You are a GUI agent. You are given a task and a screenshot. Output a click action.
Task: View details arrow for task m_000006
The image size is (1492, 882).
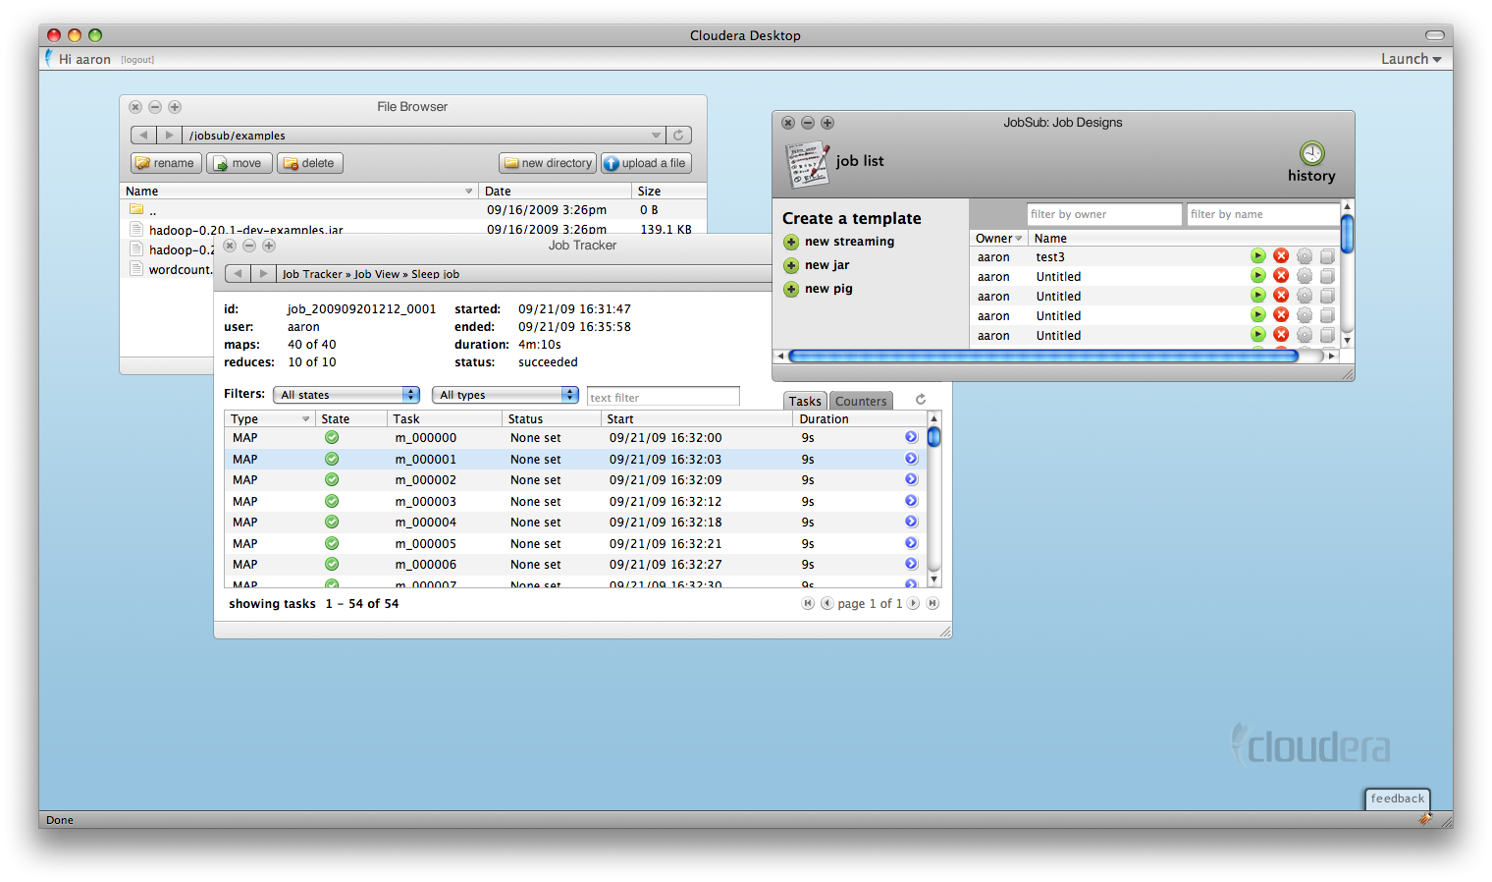pos(911,564)
